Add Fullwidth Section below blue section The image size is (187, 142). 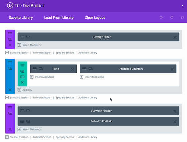(42, 98)
